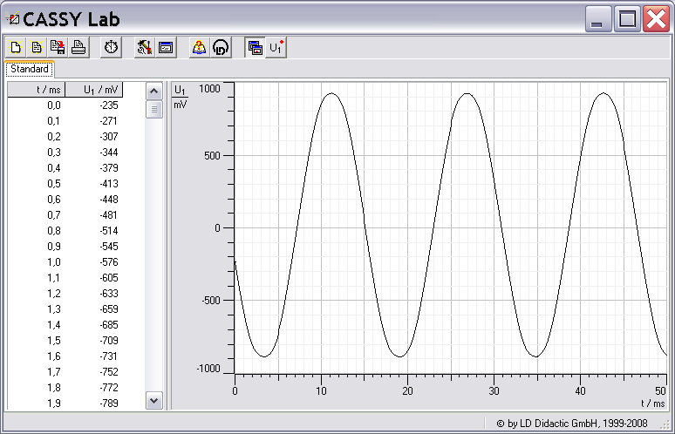This screenshot has height=434, width=675.
Task: Switch to the Standard tab
Action: 30,69
